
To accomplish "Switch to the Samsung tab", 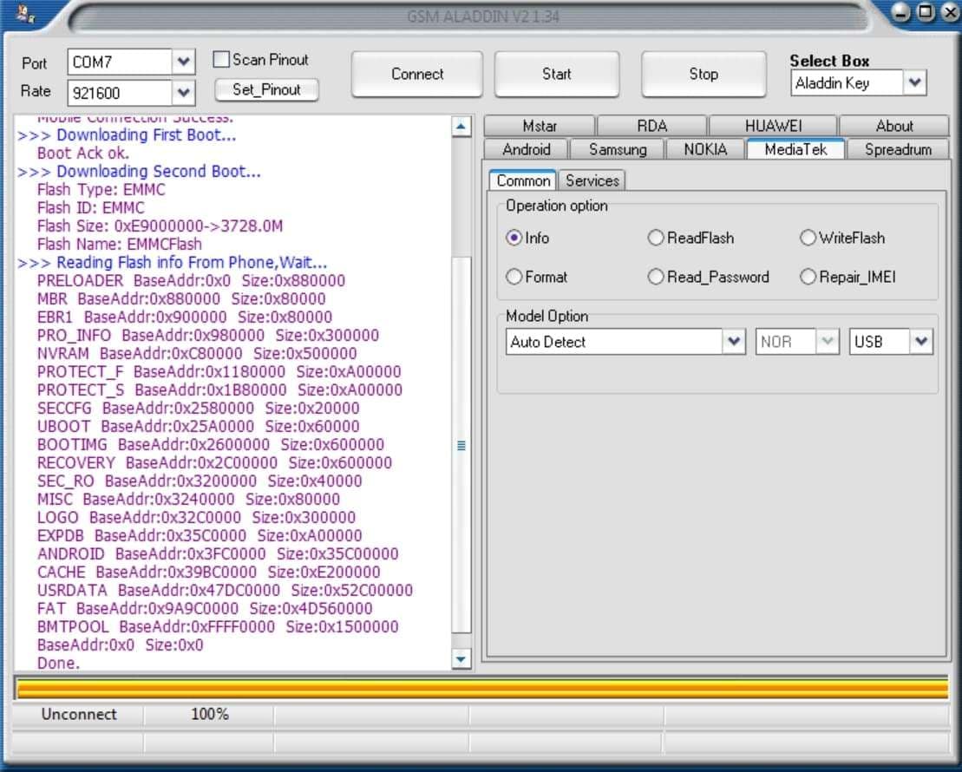I will pyautogui.click(x=618, y=149).
